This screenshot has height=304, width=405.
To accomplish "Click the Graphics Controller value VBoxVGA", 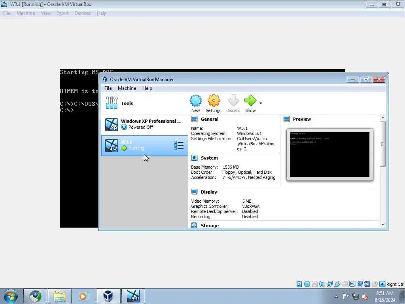I will click(x=251, y=206).
